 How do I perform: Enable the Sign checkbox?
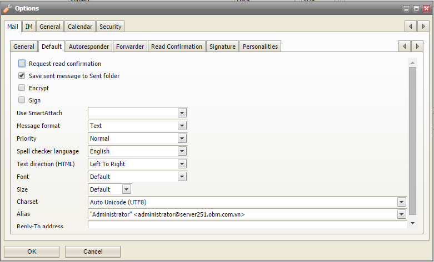(22, 100)
